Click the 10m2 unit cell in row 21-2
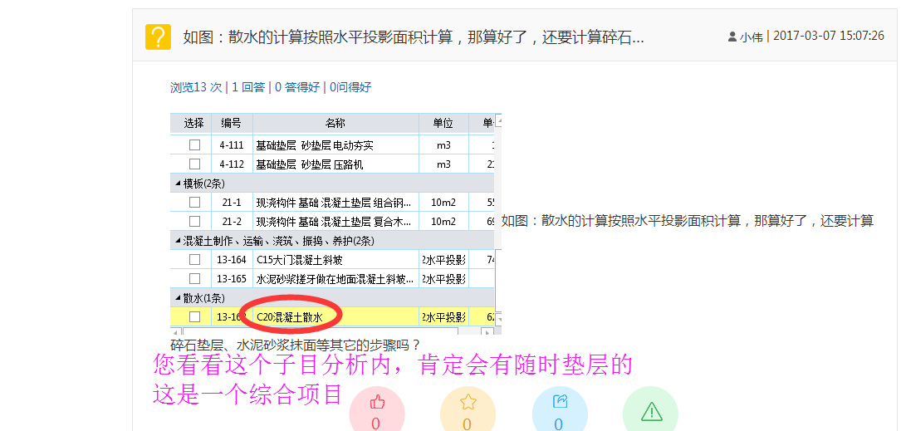Image resolution: width=901 pixels, height=431 pixels. click(x=443, y=221)
